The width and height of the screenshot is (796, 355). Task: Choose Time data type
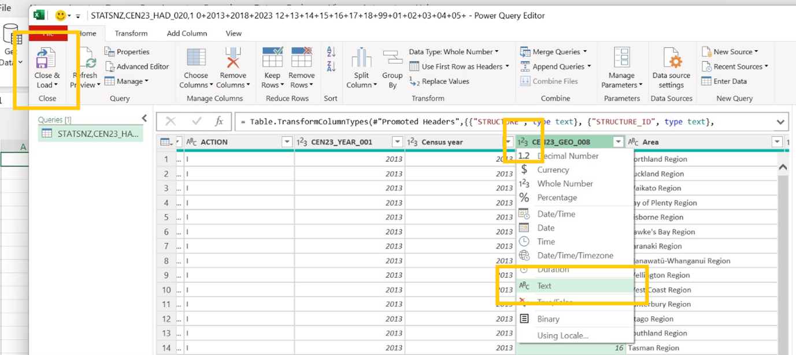point(546,242)
